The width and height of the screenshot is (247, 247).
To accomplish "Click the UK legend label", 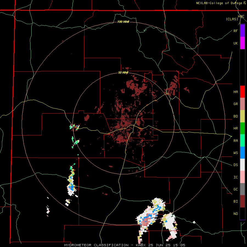I will pyautogui.click(x=235, y=43).
